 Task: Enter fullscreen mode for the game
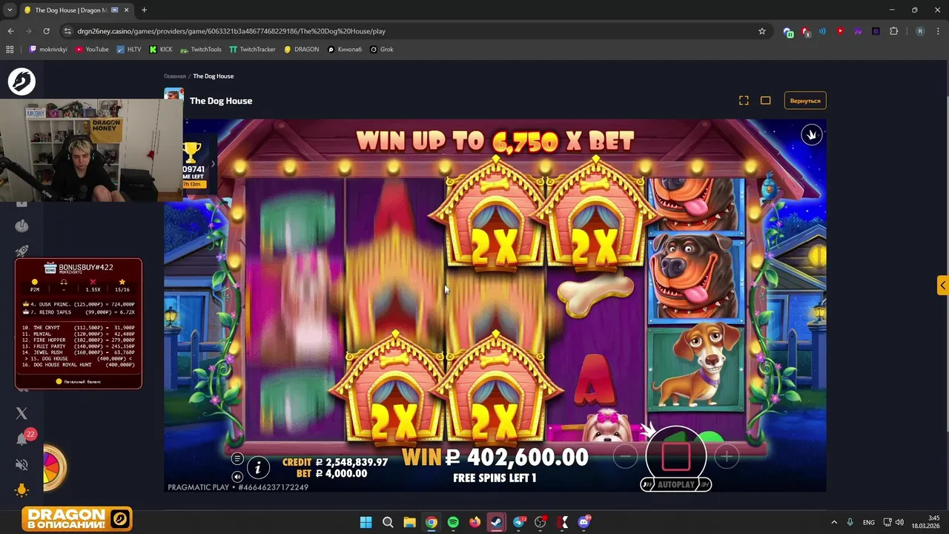pyautogui.click(x=744, y=100)
